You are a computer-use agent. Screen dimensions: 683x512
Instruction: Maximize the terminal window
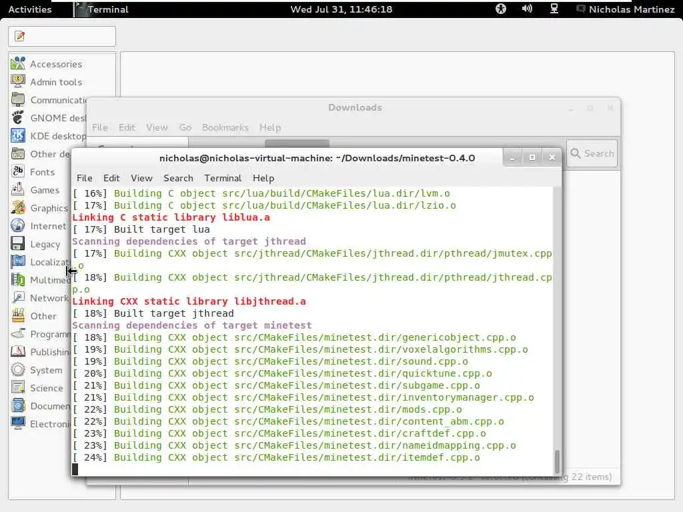(x=532, y=157)
